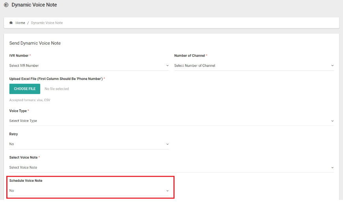The image size is (343, 203).
Task: Click the No file selected text
Action: click(x=57, y=89)
